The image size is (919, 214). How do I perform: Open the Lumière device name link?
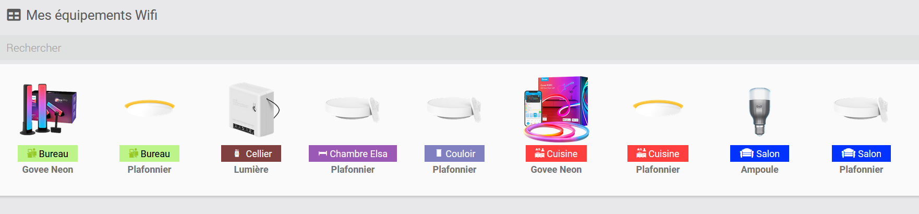(x=251, y=170)
